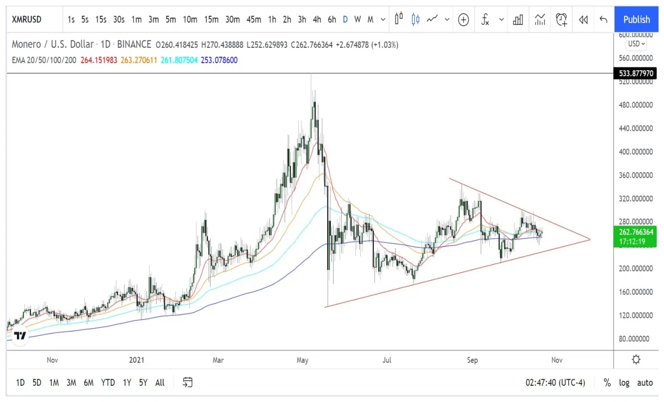Enable logarithmic price scale
Screen dimensions: 664x402
tap(624, 382)
